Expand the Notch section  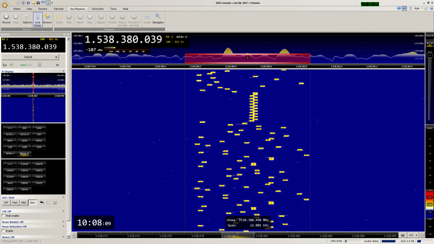[63, 237]
